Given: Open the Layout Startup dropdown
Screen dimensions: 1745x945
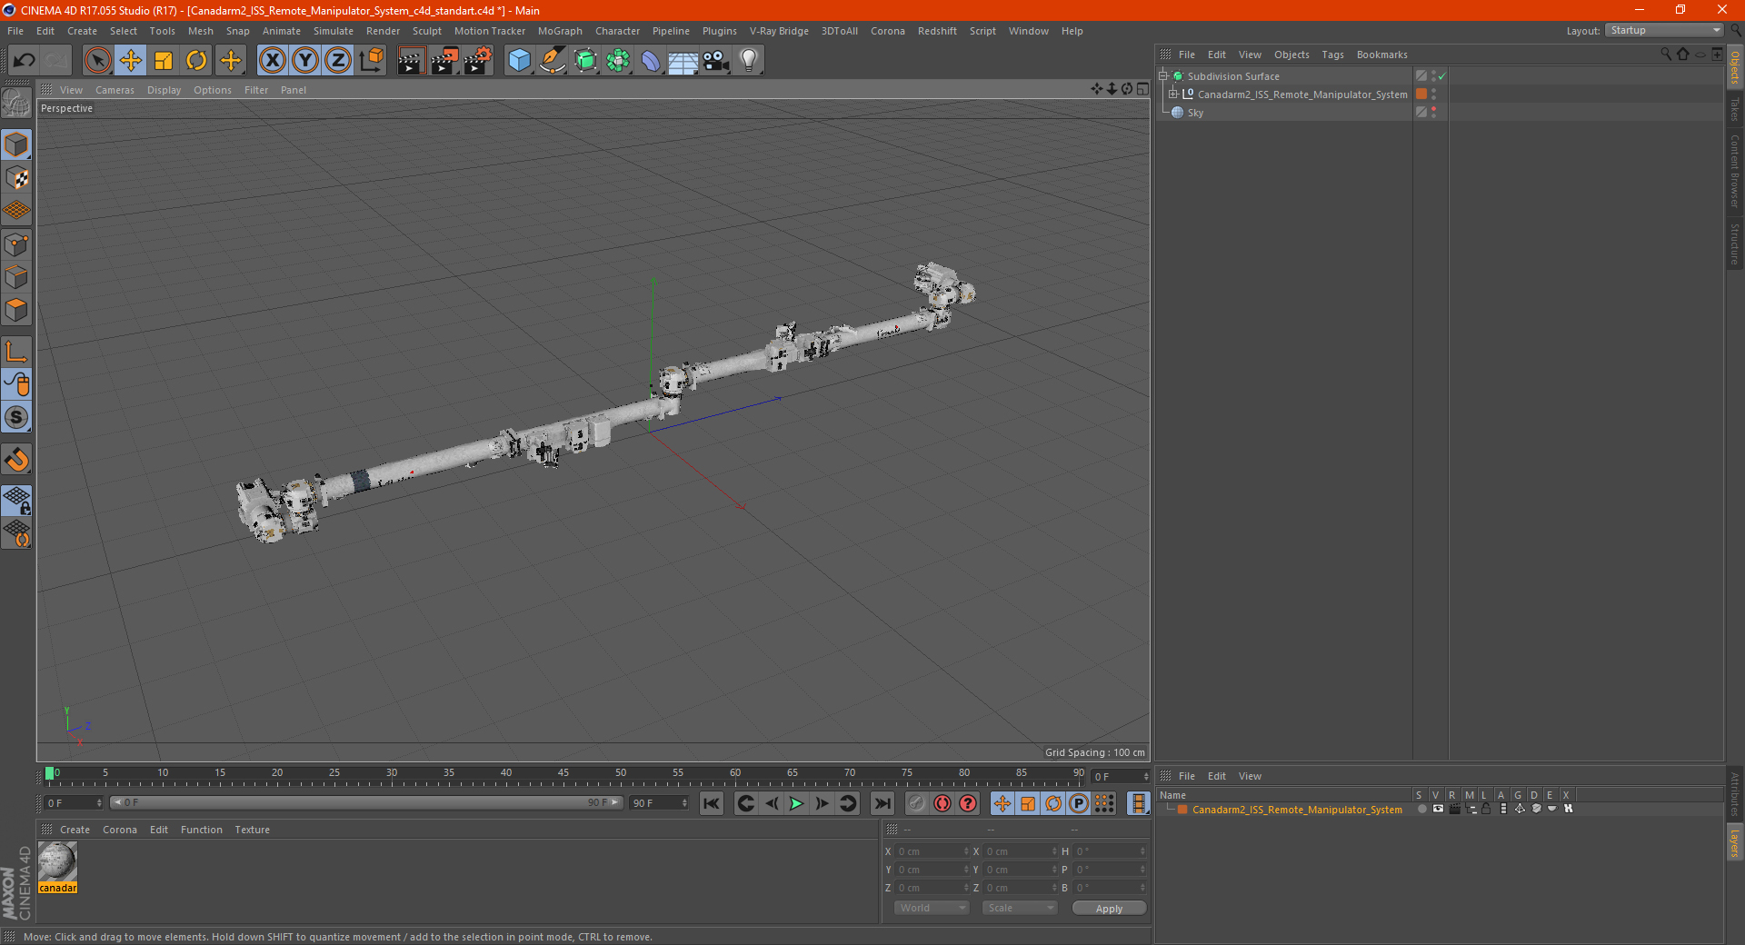Looking at the screenshot, I should click(1665, 30).
